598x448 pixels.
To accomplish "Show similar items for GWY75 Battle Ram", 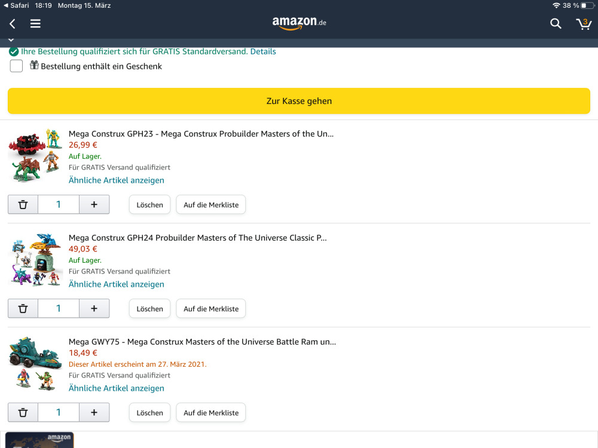I will click(x=117, y=388).
